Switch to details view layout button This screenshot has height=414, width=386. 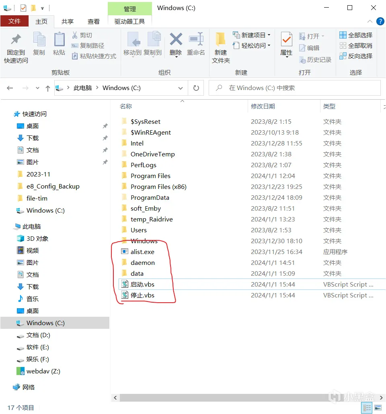[367, 408]
